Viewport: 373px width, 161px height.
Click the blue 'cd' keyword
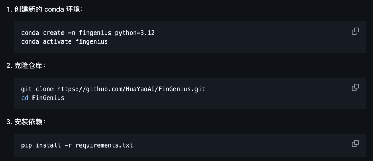(x=25, y=98)
